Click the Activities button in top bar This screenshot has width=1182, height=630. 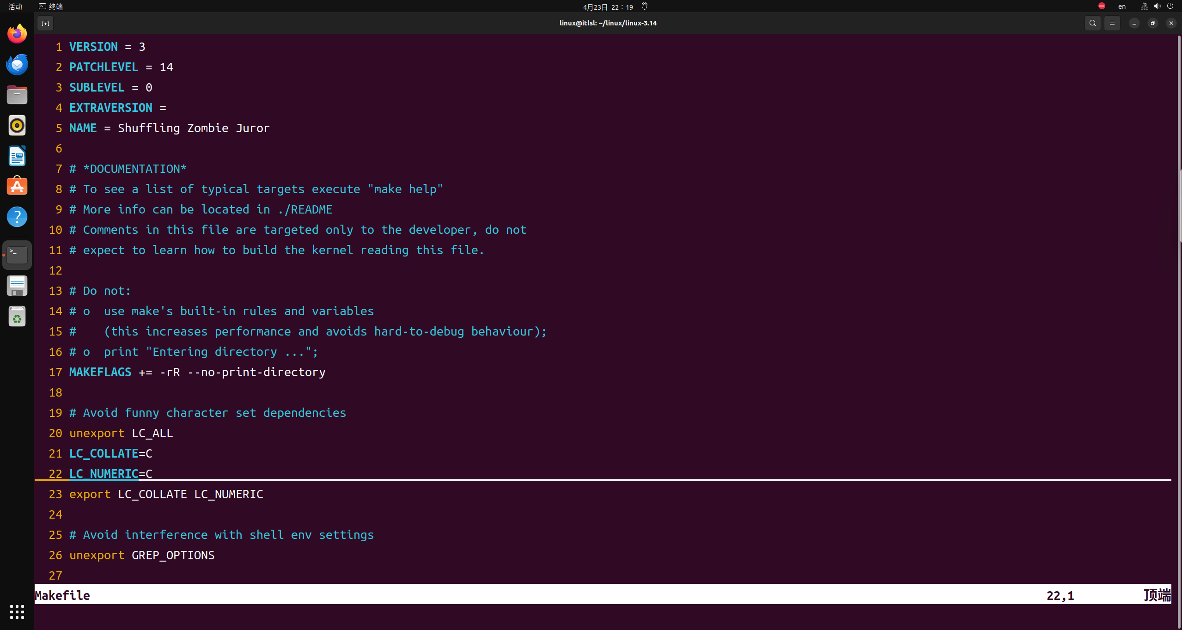click(x=15, y=6)
